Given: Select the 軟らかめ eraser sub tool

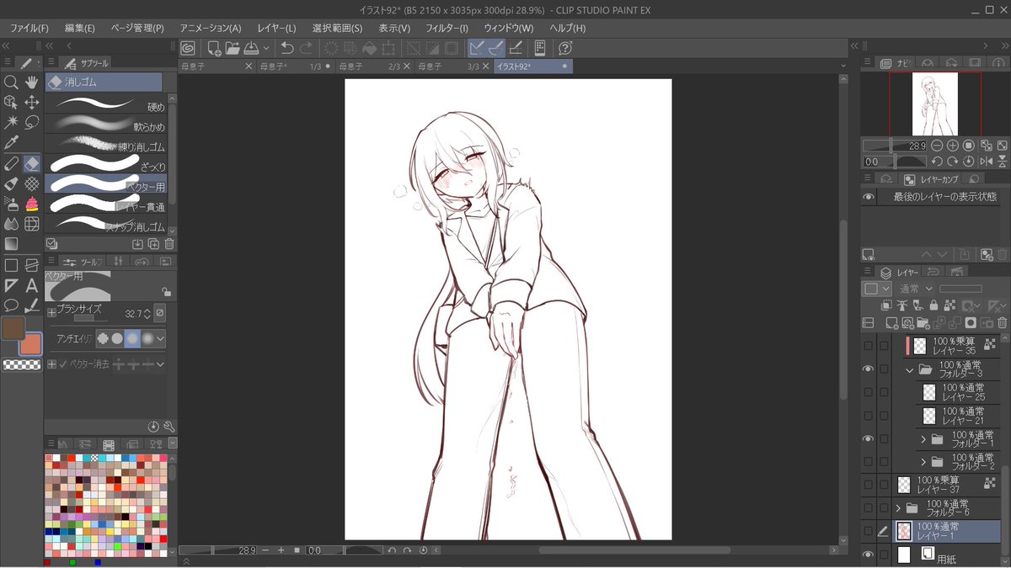Looking at the screenshot, I should [x=107, y=123].
